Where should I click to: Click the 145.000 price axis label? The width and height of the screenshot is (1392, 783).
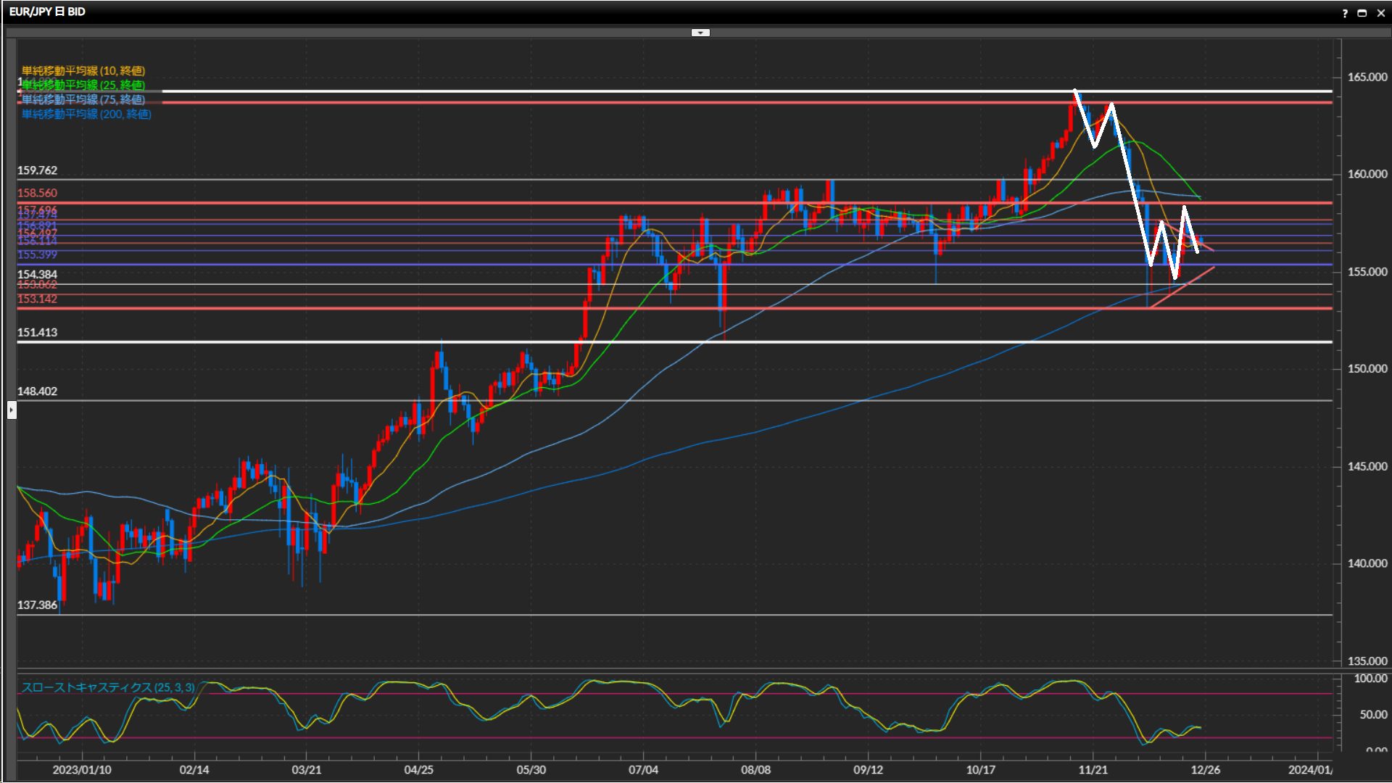(x=1367, y=466)
